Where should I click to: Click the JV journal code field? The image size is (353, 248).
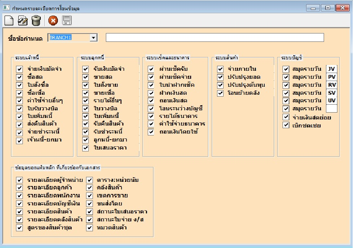click(x=332, y=69)
